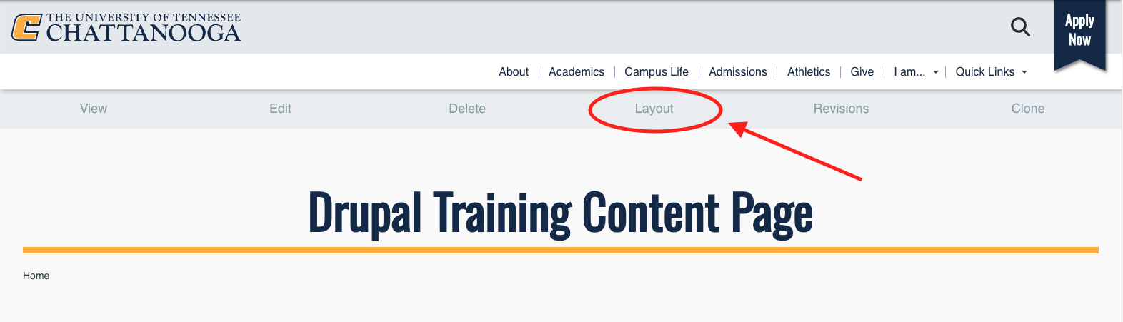Expand the Quick Links dropdown

pyautogui.click(x=991, y=72)
